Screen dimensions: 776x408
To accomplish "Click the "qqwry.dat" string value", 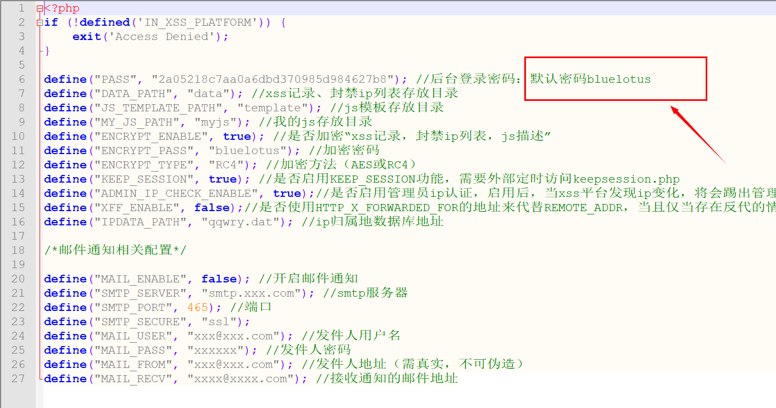I will point(241,222).
